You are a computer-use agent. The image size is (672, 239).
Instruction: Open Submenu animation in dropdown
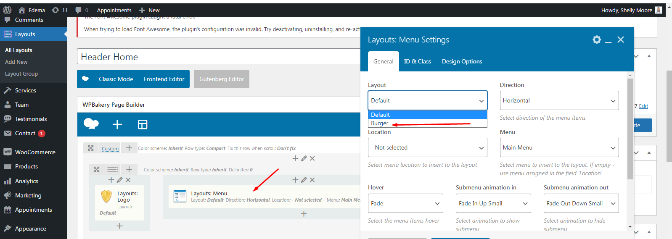[493, 203]
